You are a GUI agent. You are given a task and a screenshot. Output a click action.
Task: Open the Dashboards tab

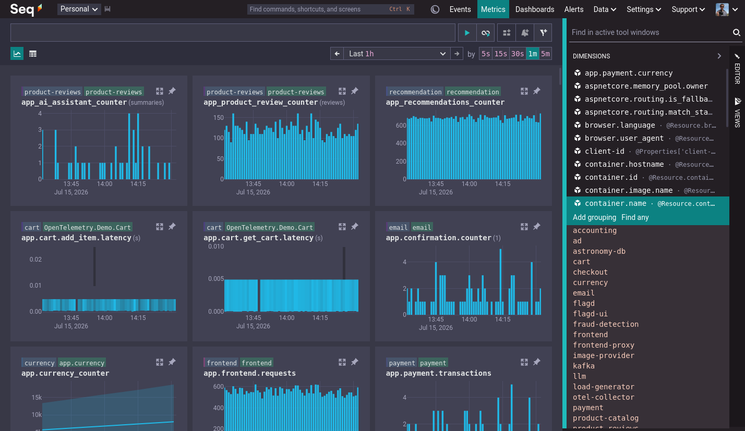(535, 9)
